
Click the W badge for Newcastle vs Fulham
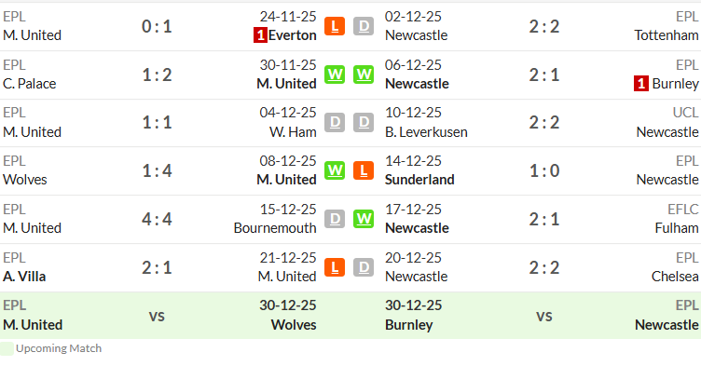click(x=364, y=219)
